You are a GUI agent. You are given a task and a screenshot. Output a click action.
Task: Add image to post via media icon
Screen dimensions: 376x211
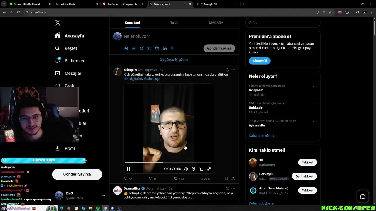click(126, 48)
